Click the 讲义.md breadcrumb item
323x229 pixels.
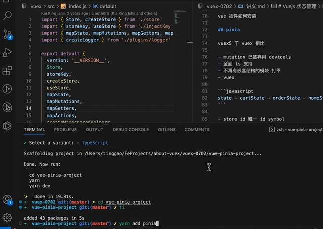[x=255, y=6]
